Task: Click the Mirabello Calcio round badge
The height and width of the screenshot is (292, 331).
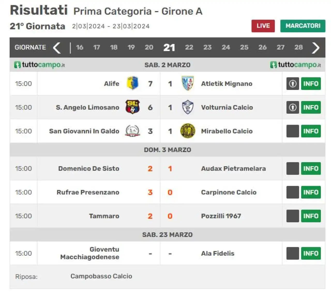Action: pyautogui.click(x=188, y=131)
